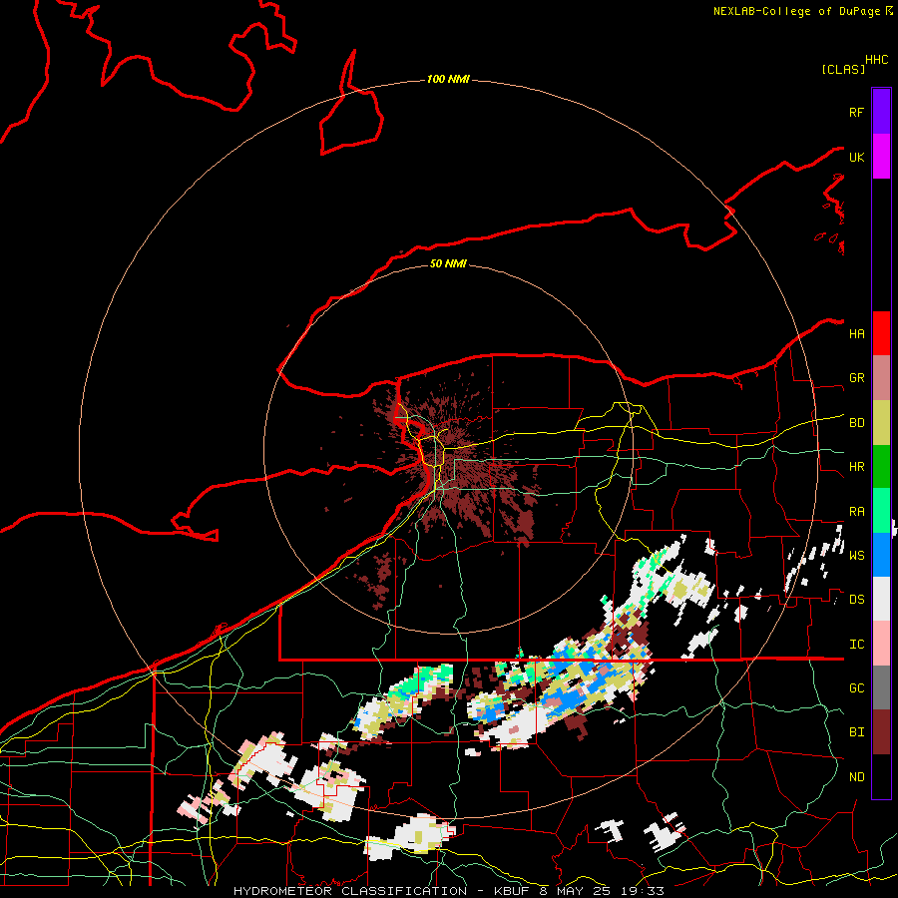Click the UK legend label
Screen dimensions: 898x898
856,157
